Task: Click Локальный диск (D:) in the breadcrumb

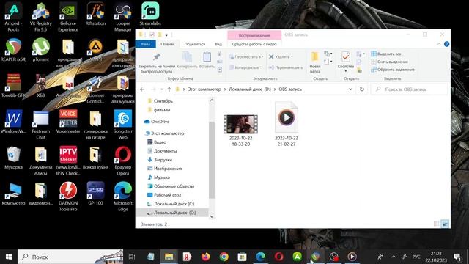Action: point(250,89)
